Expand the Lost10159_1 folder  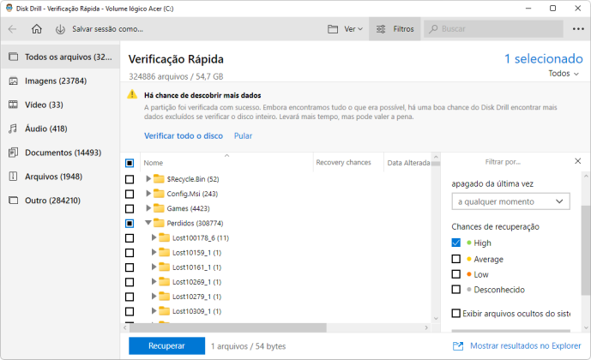pos(154,252)
